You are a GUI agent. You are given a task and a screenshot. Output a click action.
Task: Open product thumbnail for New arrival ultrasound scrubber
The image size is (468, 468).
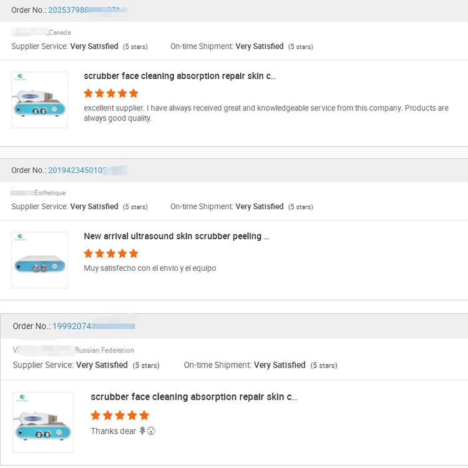39,260
